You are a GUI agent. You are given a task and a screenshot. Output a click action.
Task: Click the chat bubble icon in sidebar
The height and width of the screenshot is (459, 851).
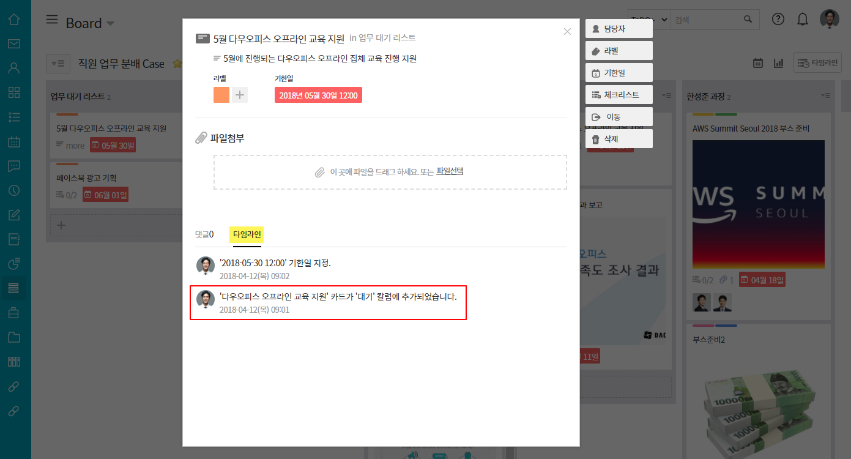(14, 166)
